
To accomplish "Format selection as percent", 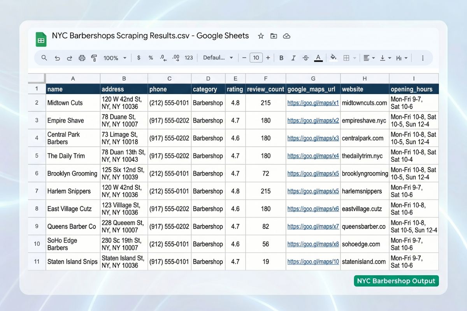I will (x=151, y=58).
